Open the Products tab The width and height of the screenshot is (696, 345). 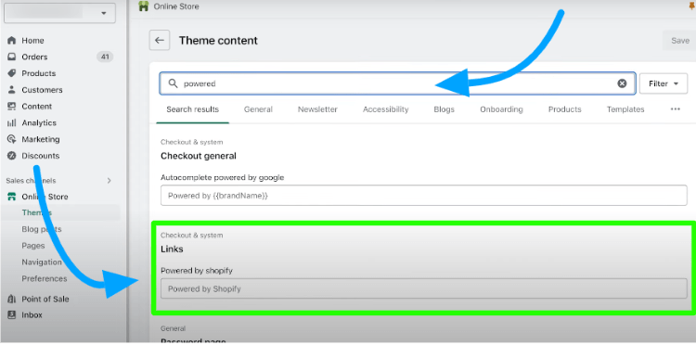(x=564, y=109)
